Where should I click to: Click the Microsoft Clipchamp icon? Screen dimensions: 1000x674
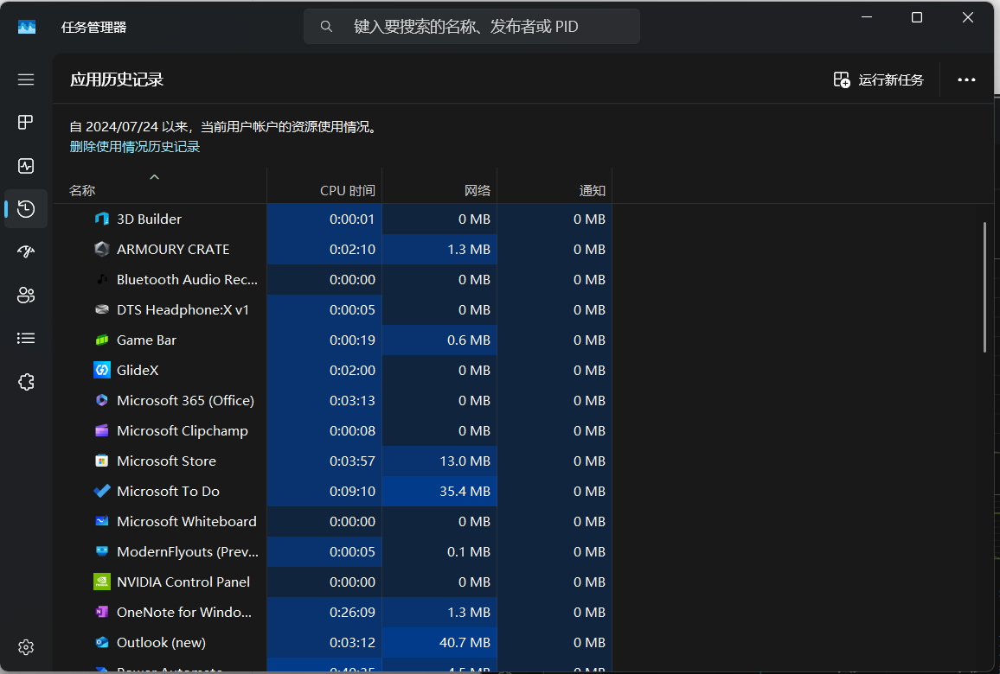pos(102,430)
